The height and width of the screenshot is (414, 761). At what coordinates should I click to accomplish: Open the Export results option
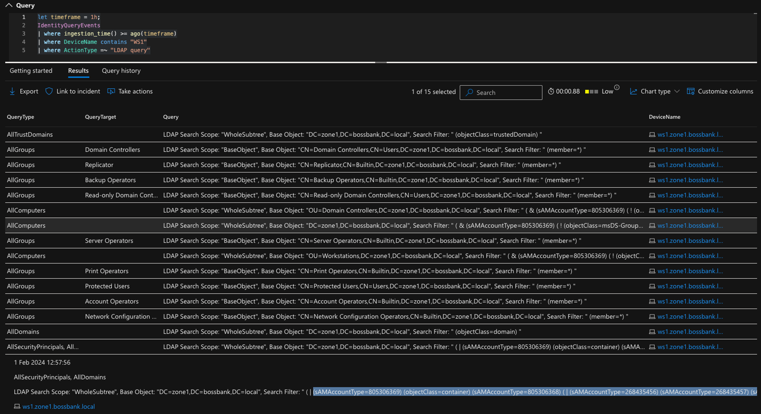[x=23, y=91]
